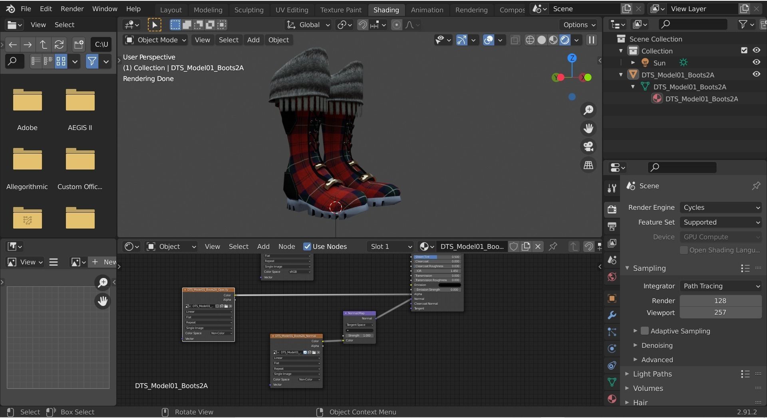Open the Slot 1 material slot dropdown
This screenshot has height=418, width=767.
pos(390,246)
